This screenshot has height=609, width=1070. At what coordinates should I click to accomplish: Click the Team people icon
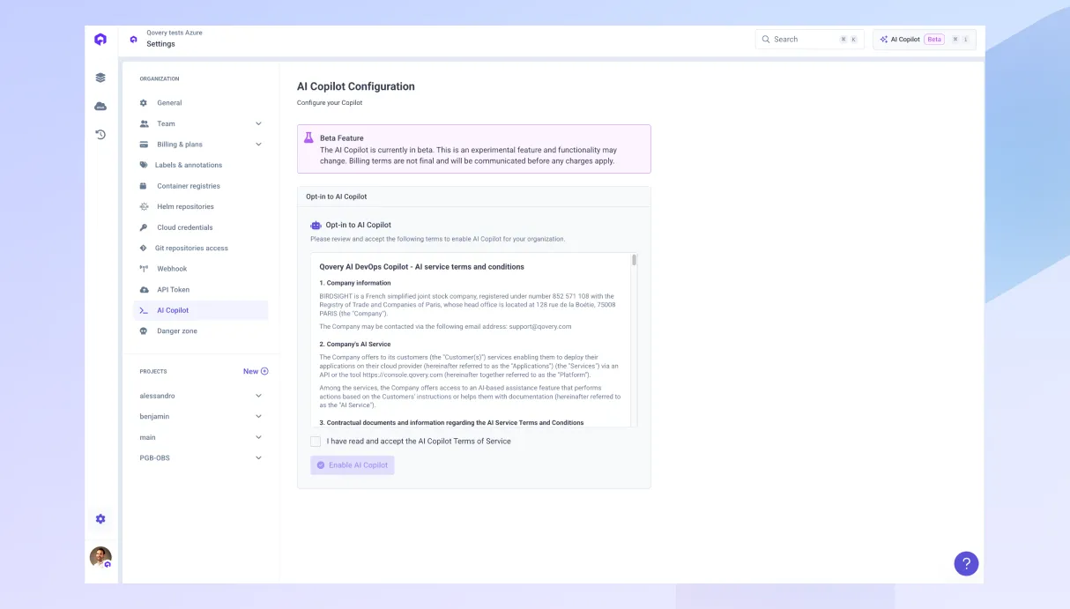pos(144,123)
